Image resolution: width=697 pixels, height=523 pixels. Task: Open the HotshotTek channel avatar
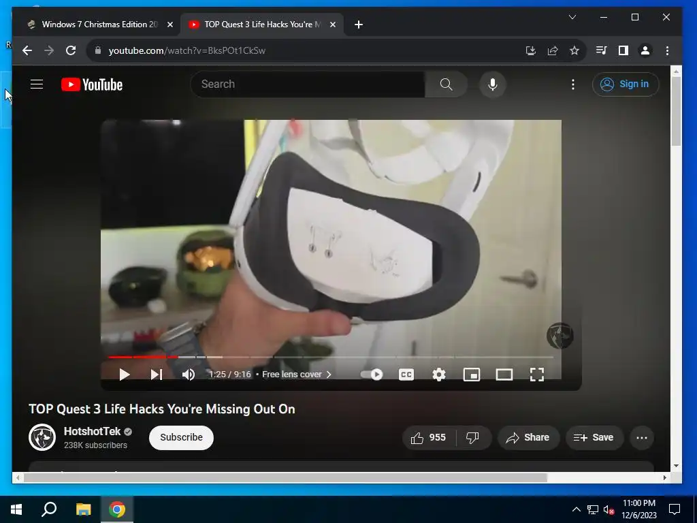[x=42, y=437]
